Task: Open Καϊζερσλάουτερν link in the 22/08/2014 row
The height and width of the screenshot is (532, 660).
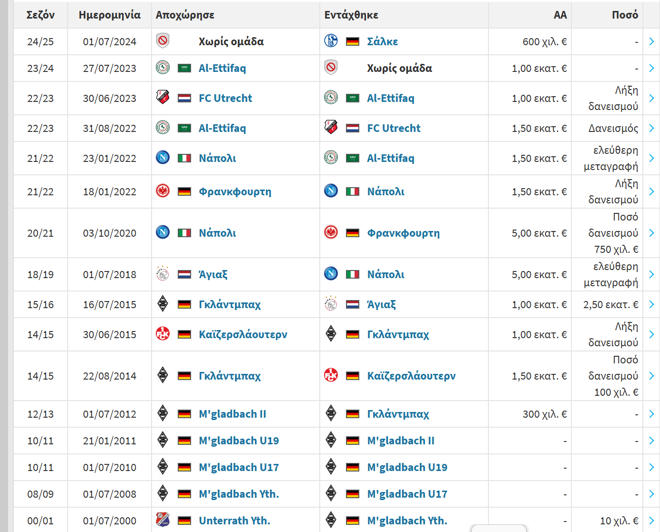Action: [x=411, y=376]
